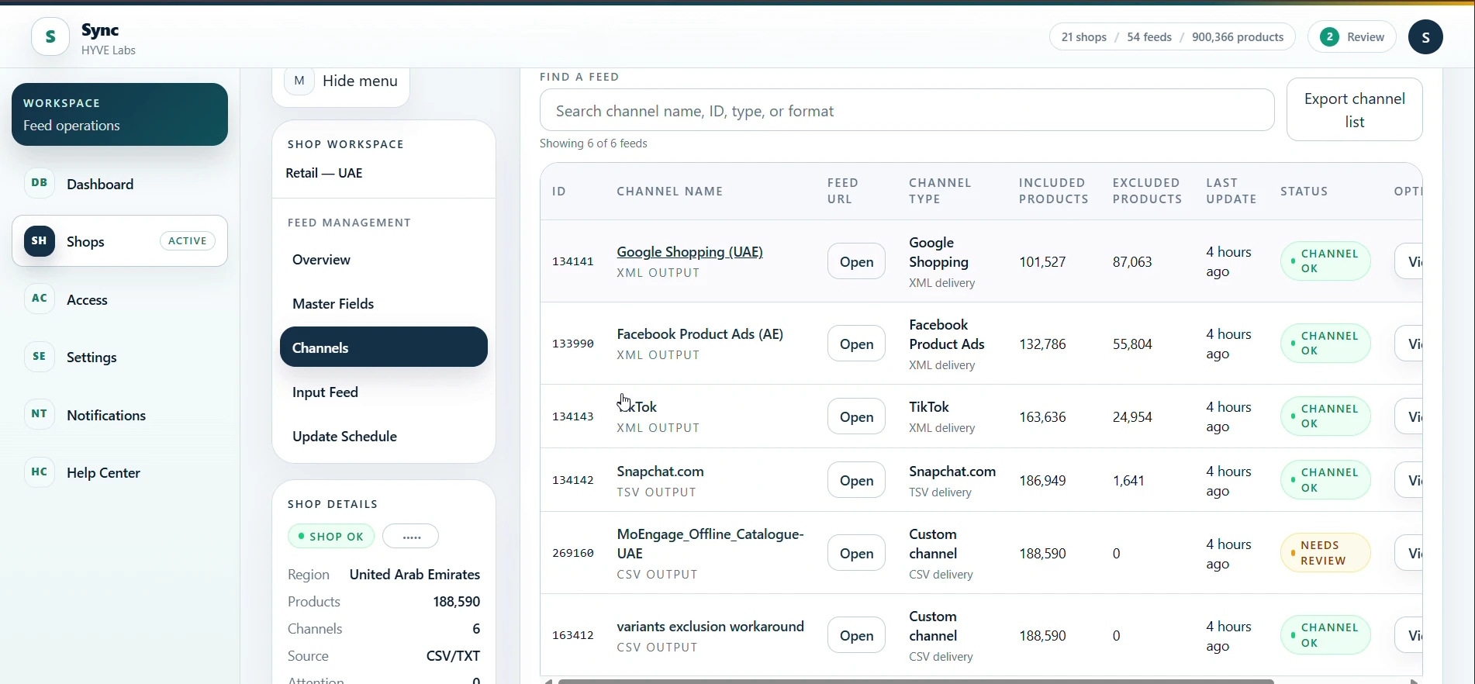Click the Included Products column header
Screen dimensions: 1475x684
point(1053,191)
